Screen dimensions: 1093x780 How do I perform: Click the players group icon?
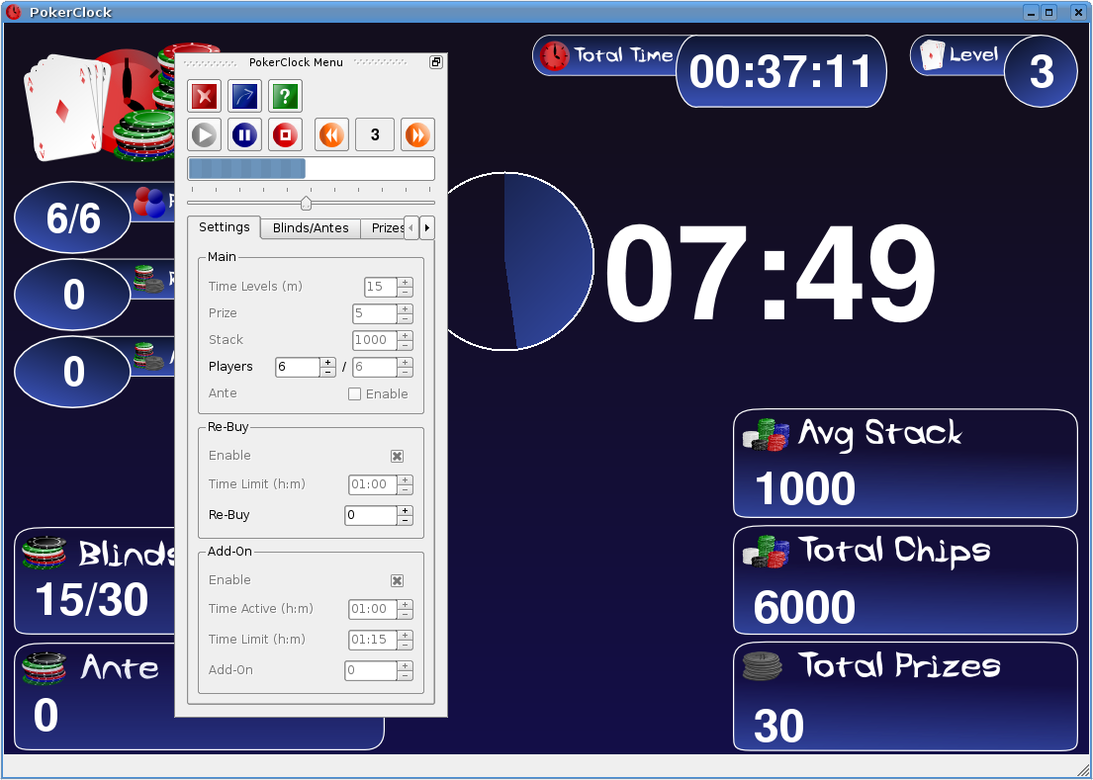click(x=149, y=202)
